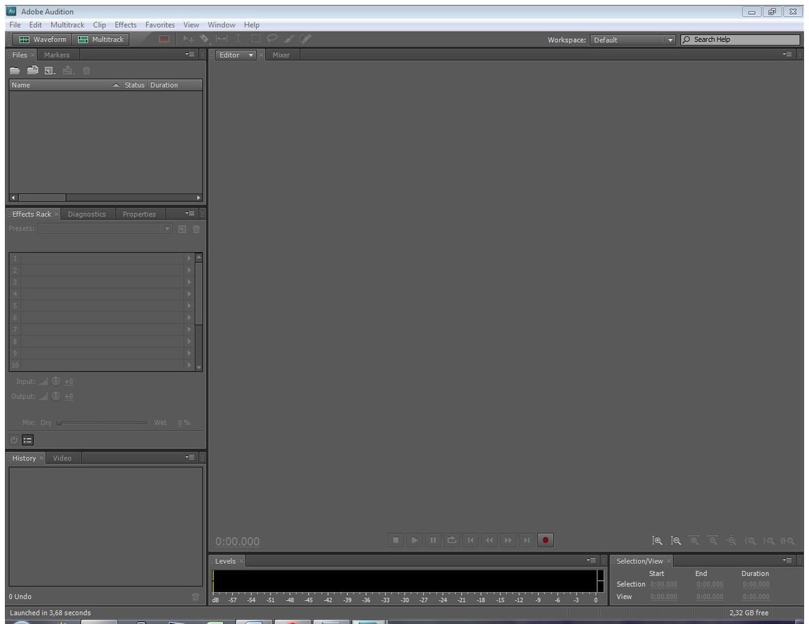Select the Move tool in toolbar
Image resolution: width=809 pixels, height=624 pixels.
(x=188, y=39)
